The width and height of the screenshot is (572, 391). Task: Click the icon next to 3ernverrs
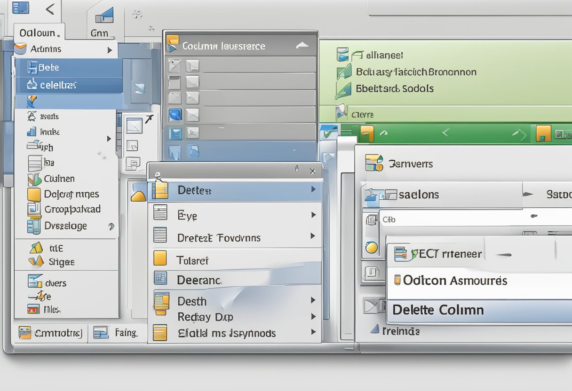pos(374,163)
